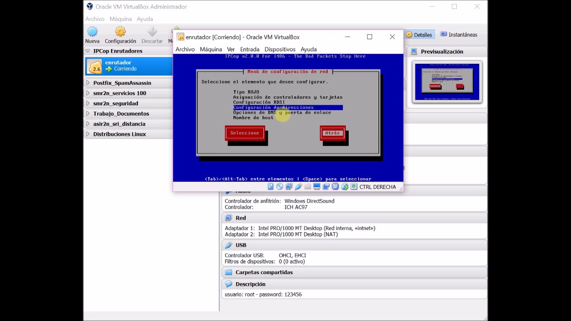The width and height of the screenshot is (571, 321).
Task: Maximize the enrutador VM window
Action: [x=369, y=37]
